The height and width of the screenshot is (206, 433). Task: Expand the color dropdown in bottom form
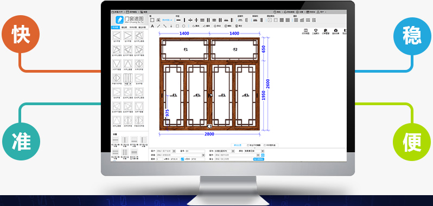[x=262, y=151]
